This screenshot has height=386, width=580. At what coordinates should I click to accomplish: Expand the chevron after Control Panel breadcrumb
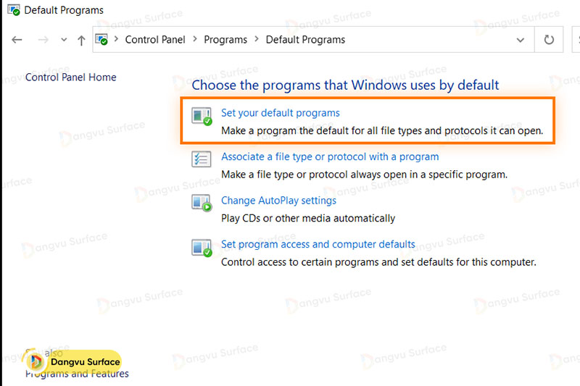click(195, 40)
